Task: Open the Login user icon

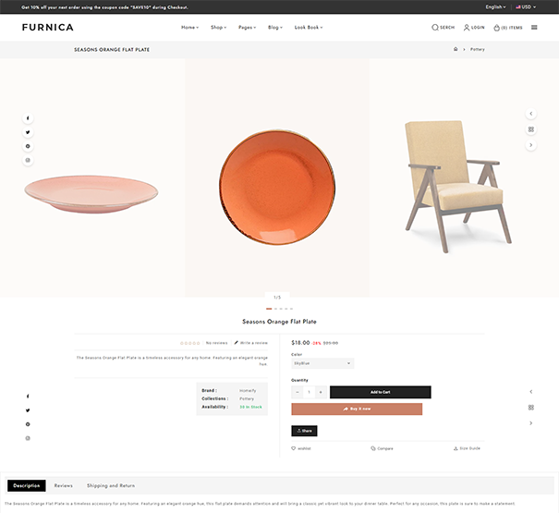Action: (x=467, y=28)
